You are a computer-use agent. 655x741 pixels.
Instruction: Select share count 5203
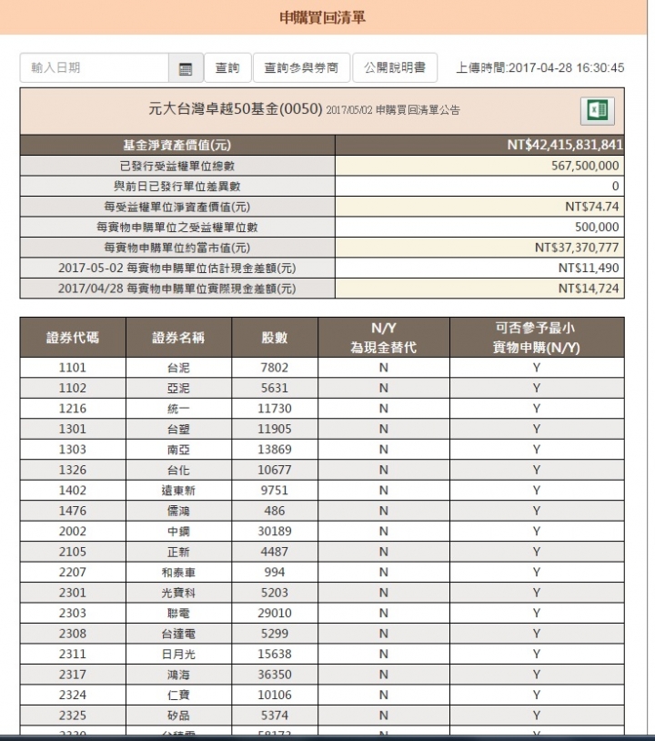pos(275,593)
